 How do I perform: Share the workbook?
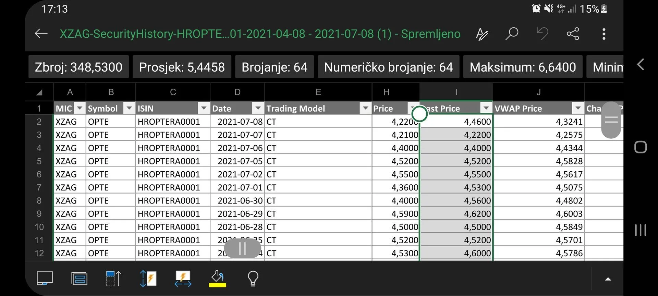[573, 34]
